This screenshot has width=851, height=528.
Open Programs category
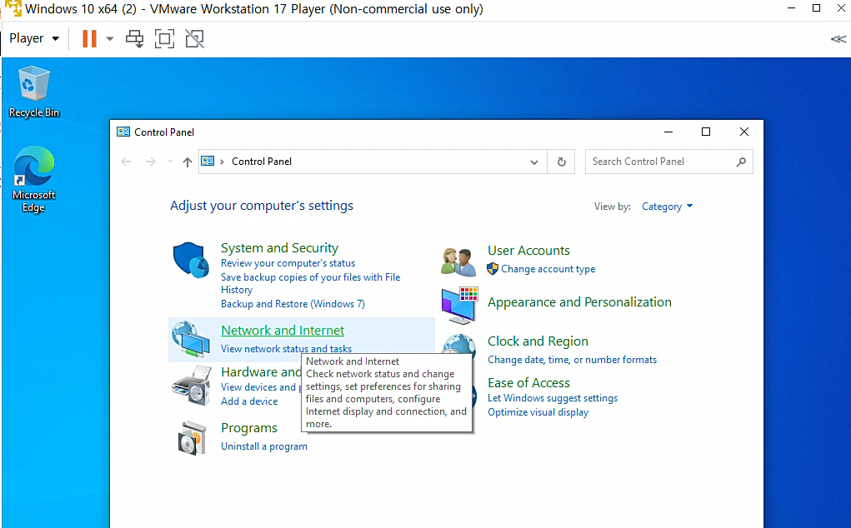(249, 428)
